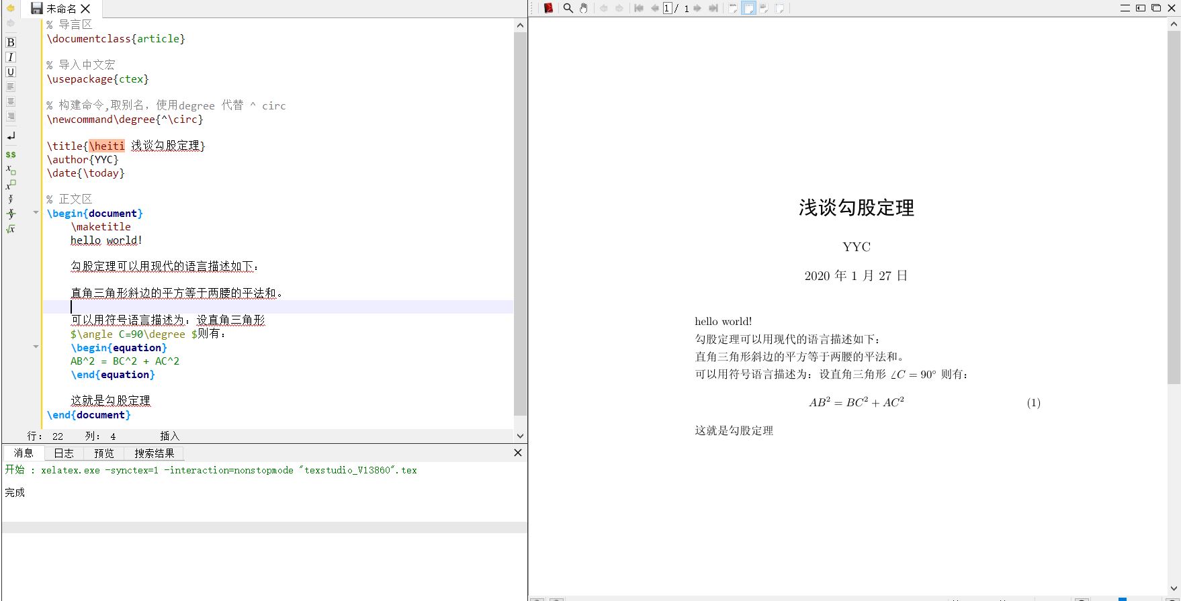
Task: Click PDF title 浅谈勾股定理
Action: pyautogui.click(x=857, y=207)
